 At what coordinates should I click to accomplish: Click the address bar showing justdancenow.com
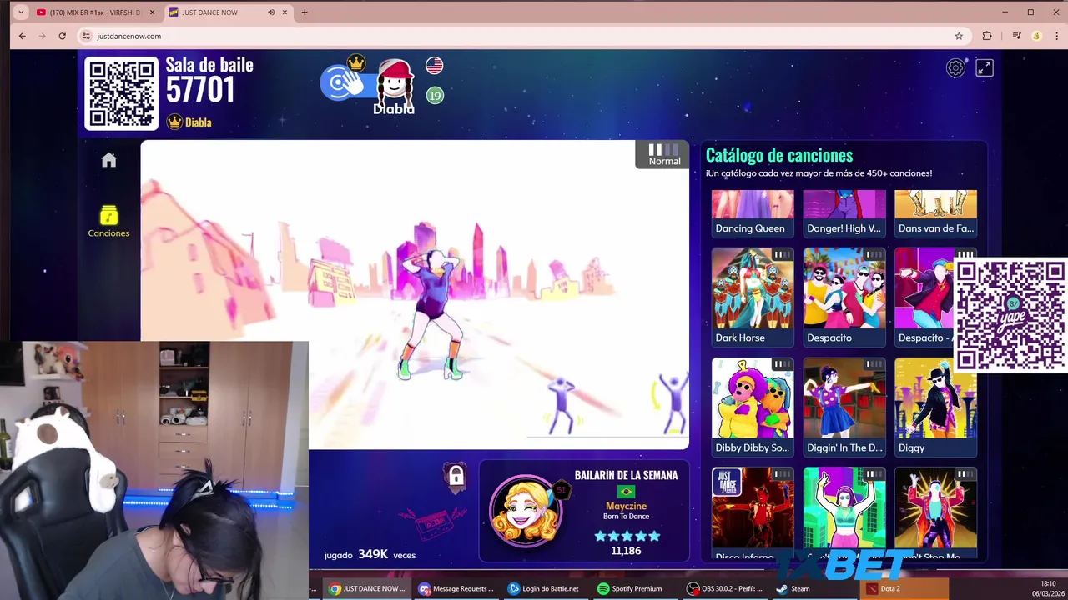point(517,36)
